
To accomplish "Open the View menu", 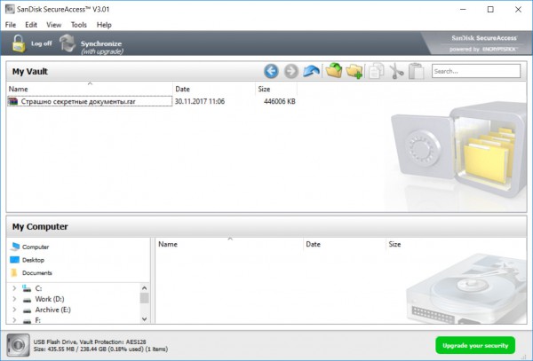I will [54, 25].
